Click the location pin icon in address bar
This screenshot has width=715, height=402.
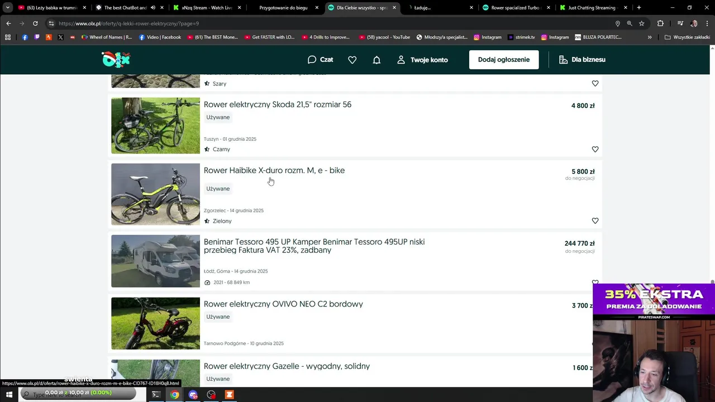coord(617,23)
